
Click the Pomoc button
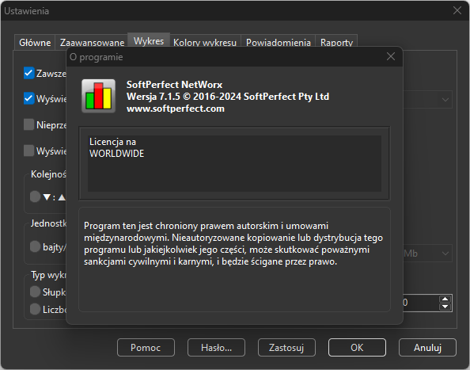click(x=146, y=348)
